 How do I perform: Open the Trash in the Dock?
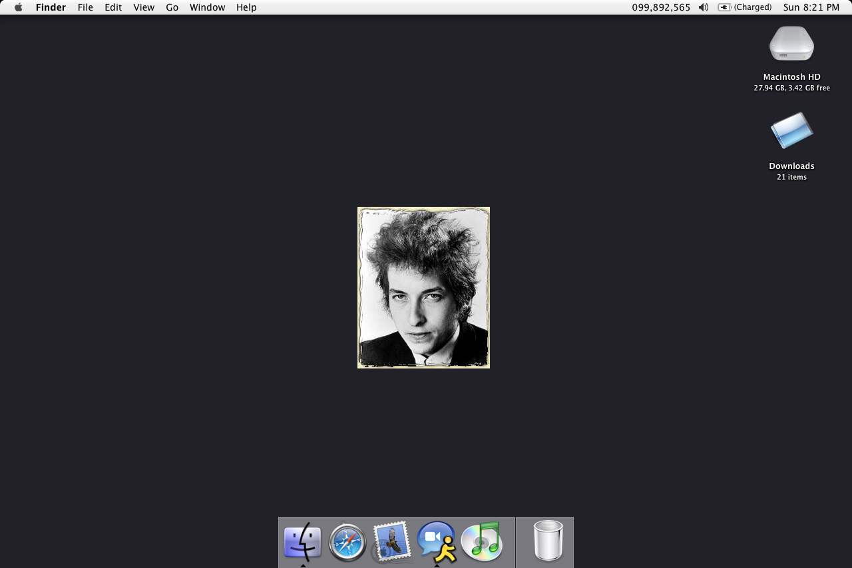click(548, 541)
